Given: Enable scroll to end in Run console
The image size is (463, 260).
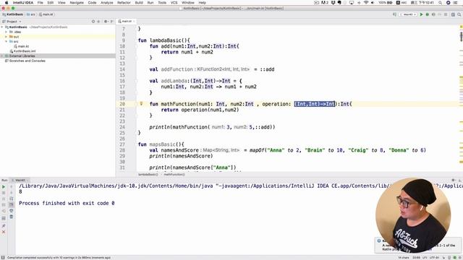Looking at the screenshot, I should 12,204.
